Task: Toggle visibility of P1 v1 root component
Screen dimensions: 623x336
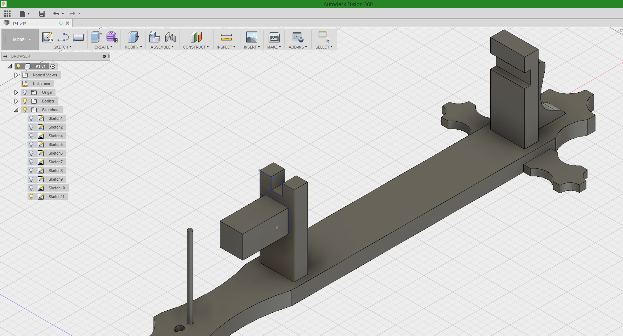Action: tap(18, 66)
